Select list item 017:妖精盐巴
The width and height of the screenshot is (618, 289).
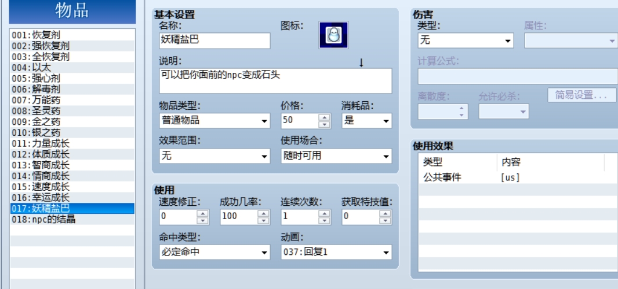click(72, 209)
